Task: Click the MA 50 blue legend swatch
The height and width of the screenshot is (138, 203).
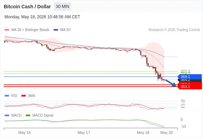Action: pos(56,30)
